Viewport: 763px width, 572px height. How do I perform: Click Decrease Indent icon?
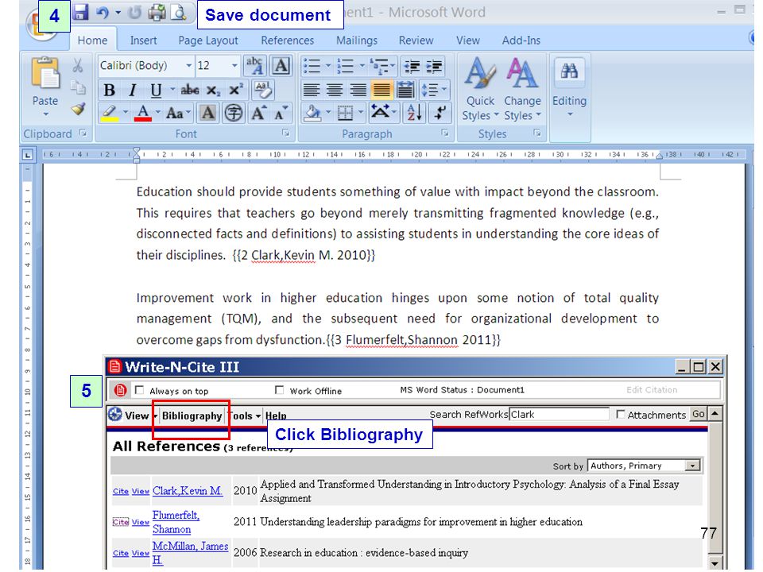click(x=412, y=66)
